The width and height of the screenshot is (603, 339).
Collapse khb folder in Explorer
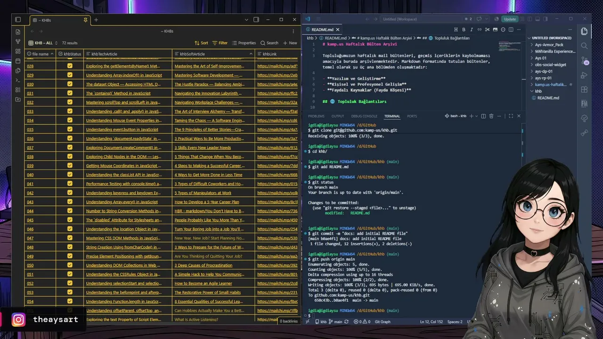point(538,91)
